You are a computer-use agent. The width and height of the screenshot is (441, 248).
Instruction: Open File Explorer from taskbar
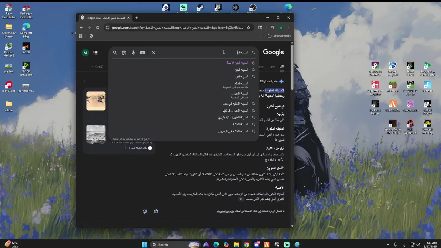click(236, 245)
